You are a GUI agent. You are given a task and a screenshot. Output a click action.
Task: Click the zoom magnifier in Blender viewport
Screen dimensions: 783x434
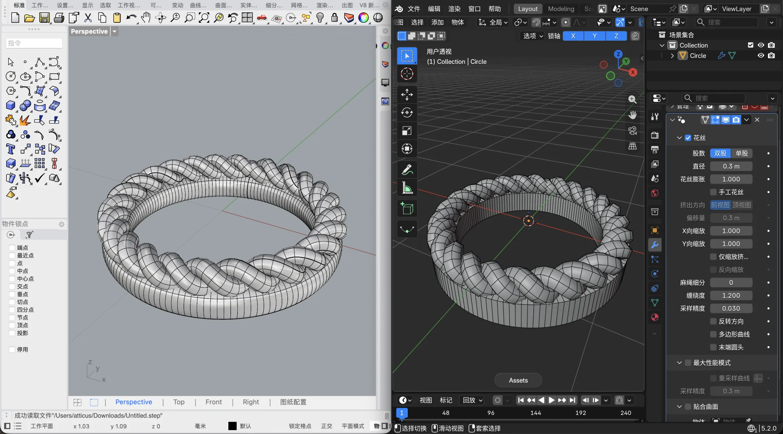632,99
